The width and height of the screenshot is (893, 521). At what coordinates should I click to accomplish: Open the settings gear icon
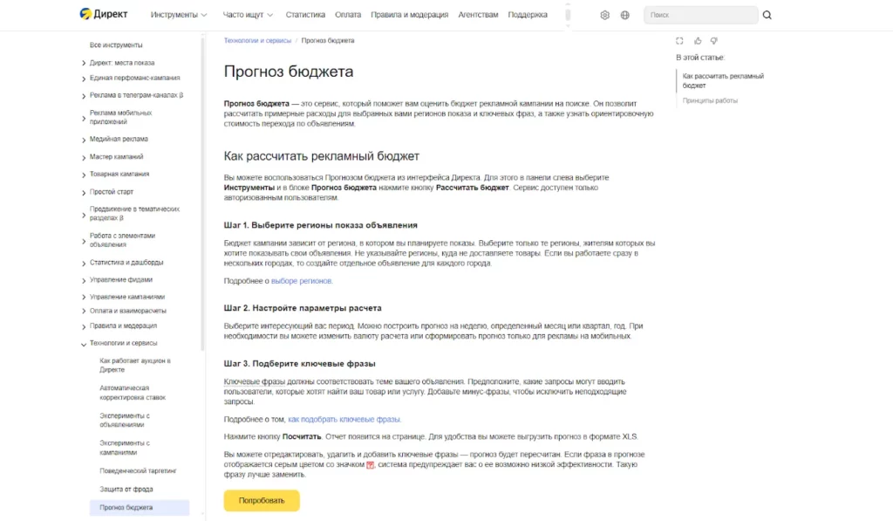click(605, 15)
